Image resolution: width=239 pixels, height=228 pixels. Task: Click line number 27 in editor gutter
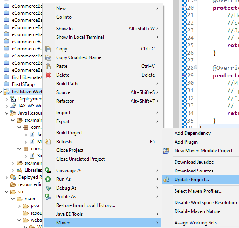(190, 61)
